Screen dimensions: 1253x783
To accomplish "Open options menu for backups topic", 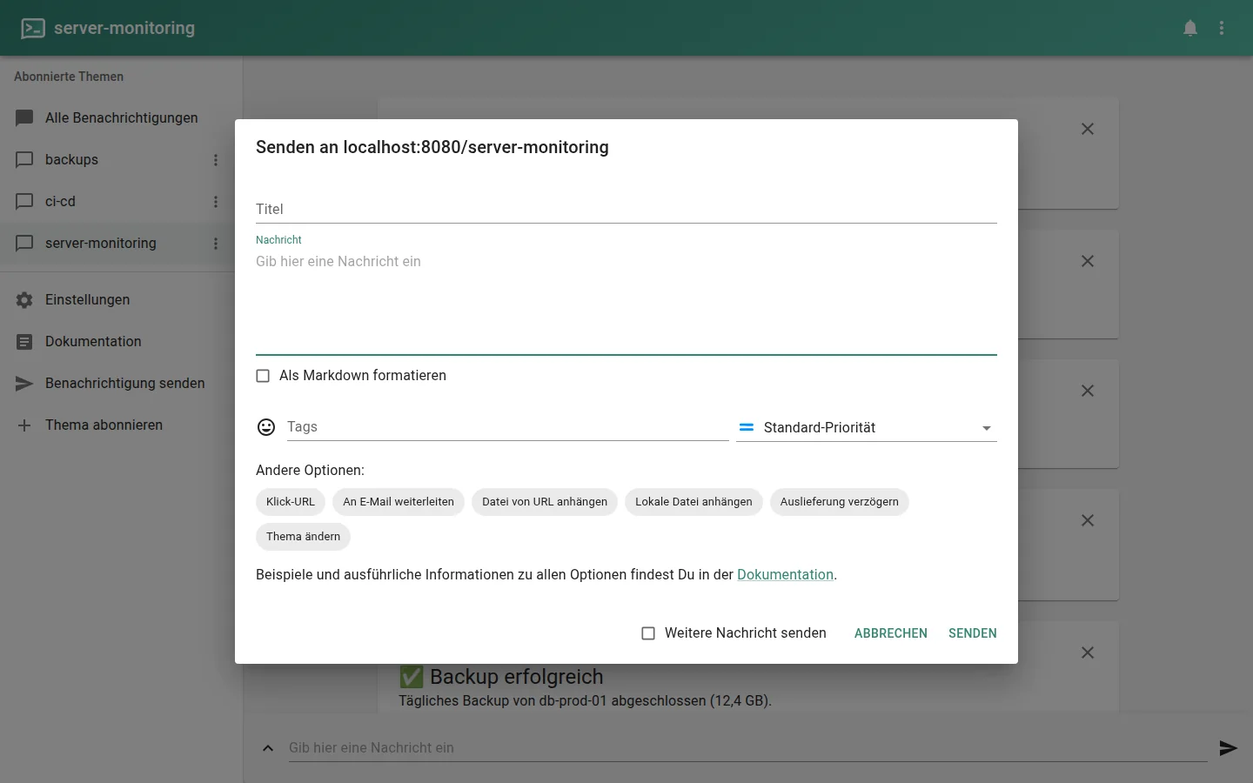I will [216, 160].
